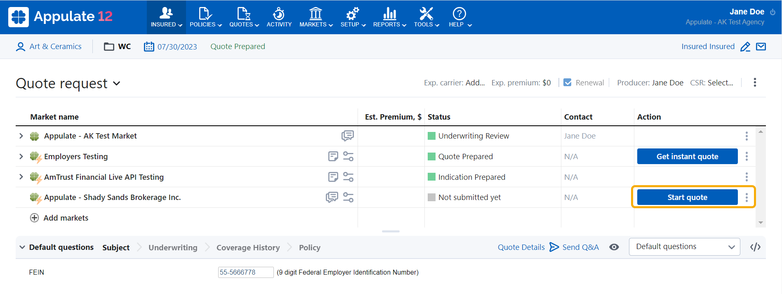Click the Market name column header
The image size is (782, 294).
pos(54,117)
